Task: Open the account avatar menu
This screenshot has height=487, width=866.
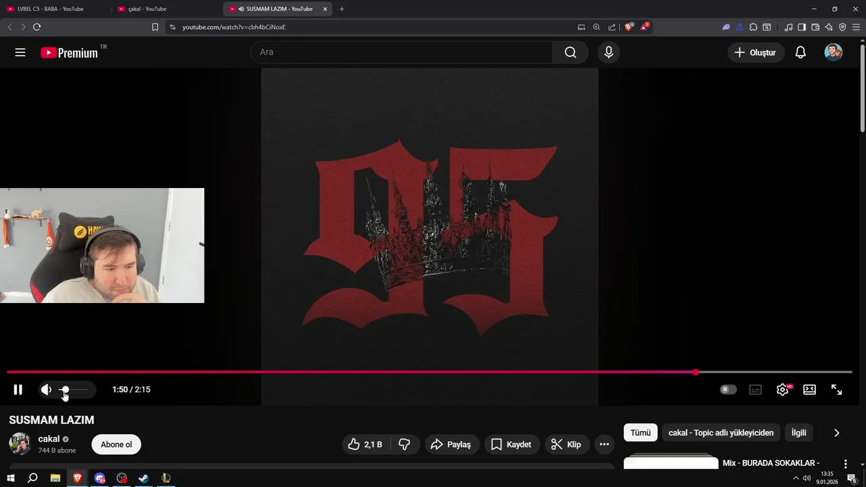Action: click(x=834, y=52)
